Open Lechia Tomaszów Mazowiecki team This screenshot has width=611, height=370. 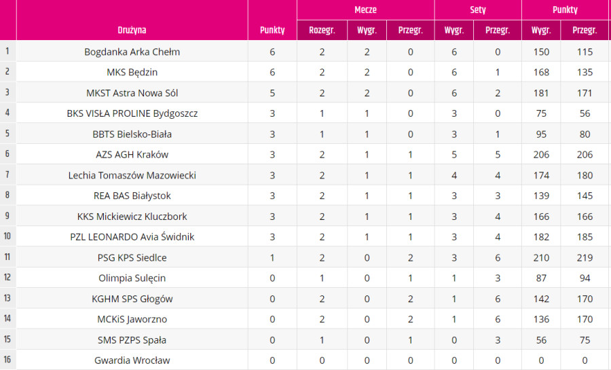click(132, 175)
